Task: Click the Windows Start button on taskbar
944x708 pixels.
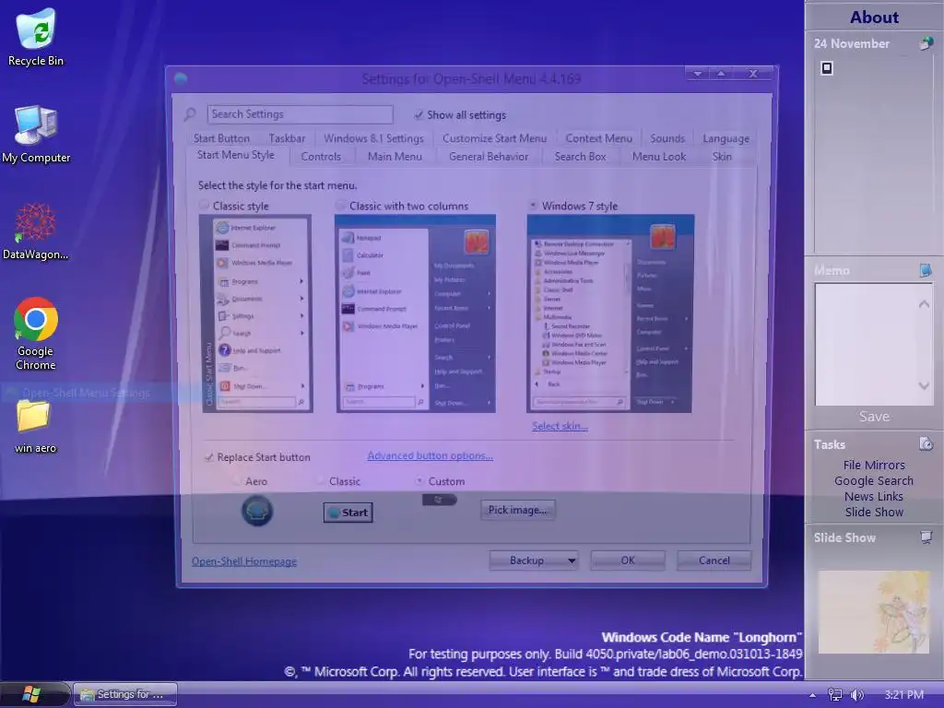Action: point(30,694)
